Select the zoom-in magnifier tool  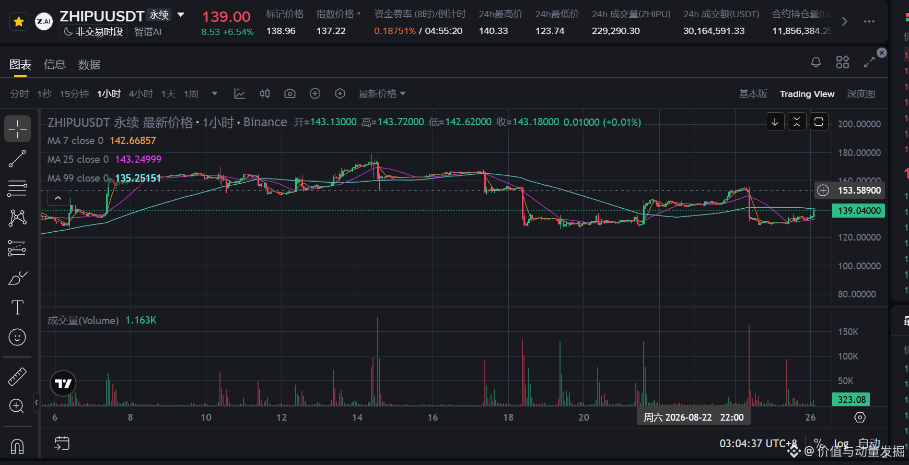click(17, 406)
